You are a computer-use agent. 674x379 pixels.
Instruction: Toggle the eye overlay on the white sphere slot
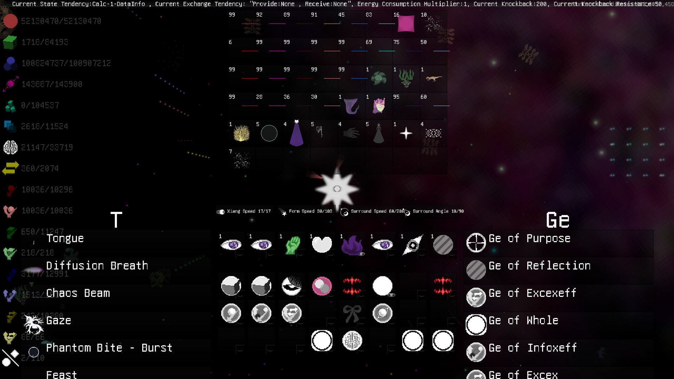pos(391,295)
